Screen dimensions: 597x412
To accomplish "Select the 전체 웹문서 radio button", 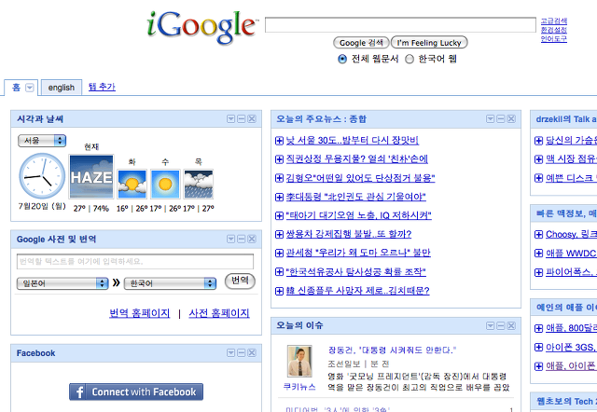I will point(342,59).
